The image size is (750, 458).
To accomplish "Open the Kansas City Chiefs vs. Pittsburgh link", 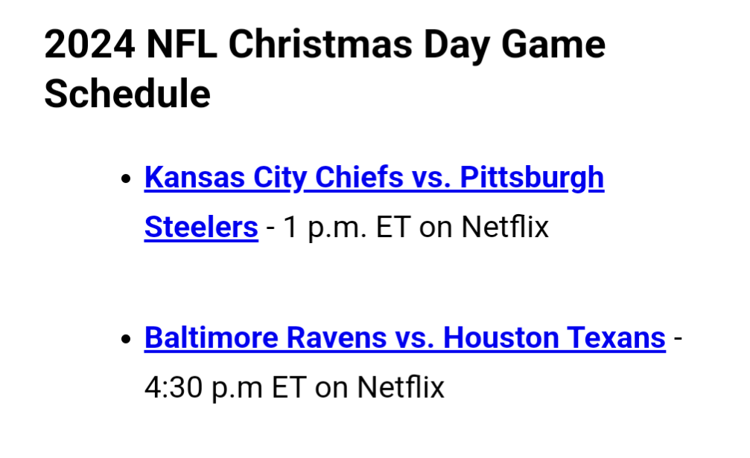I will (374, 178).
